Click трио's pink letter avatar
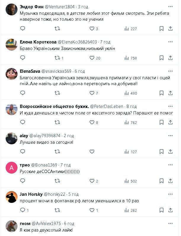The width and height of the screenshot is (181, 236). coord(12,168)
